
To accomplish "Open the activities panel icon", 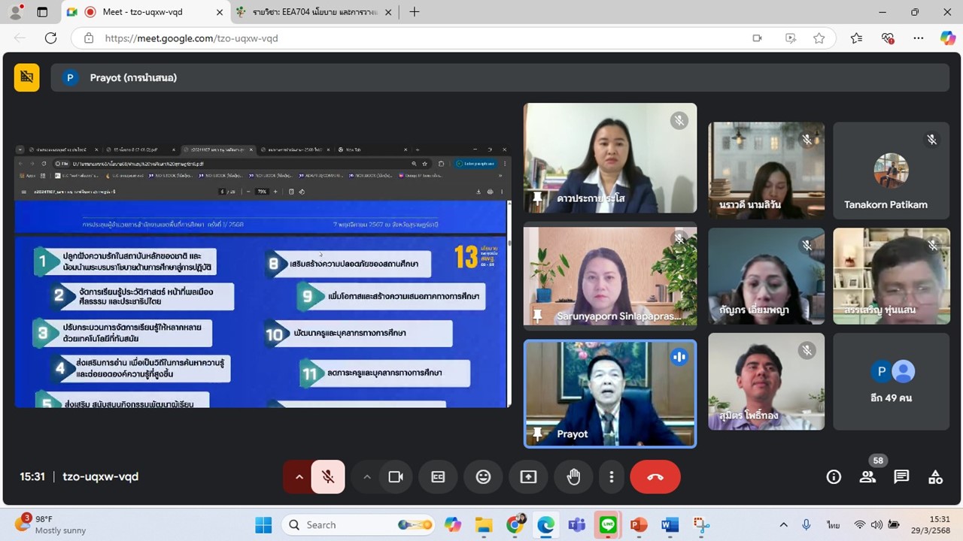I will pos(935,476).
